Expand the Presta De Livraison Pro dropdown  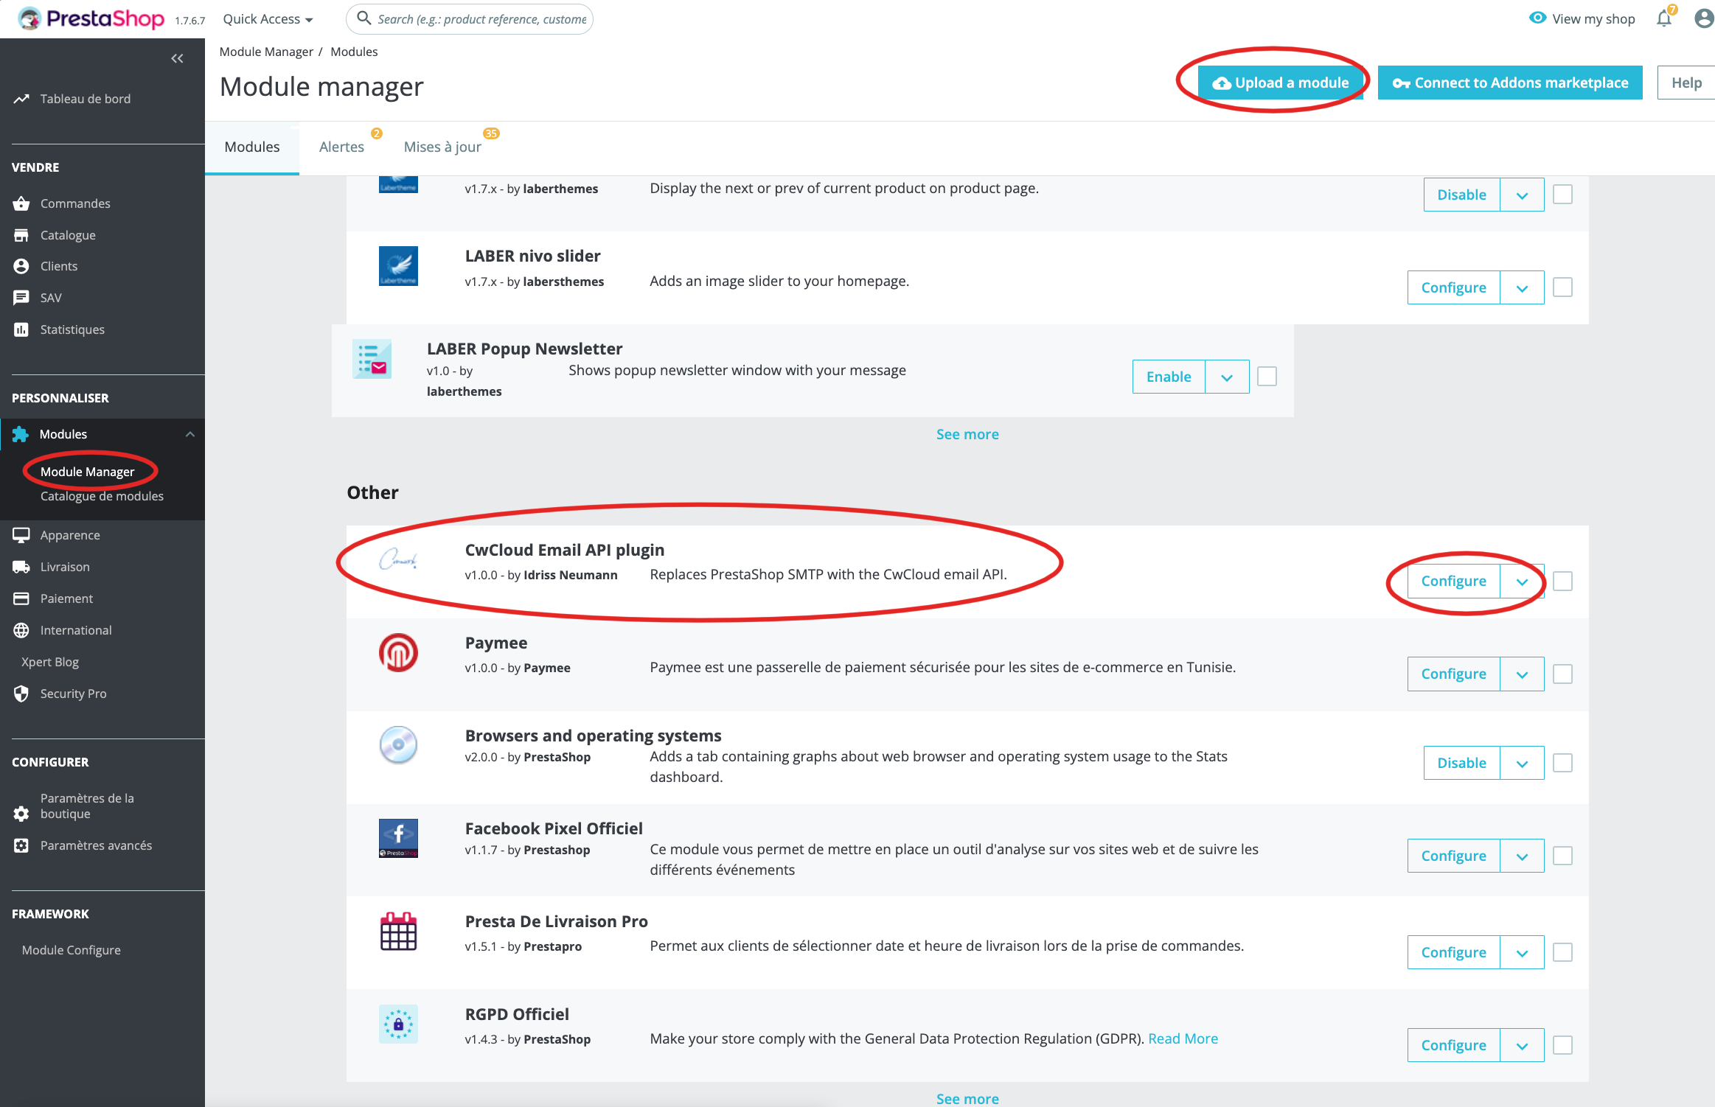1523,952
